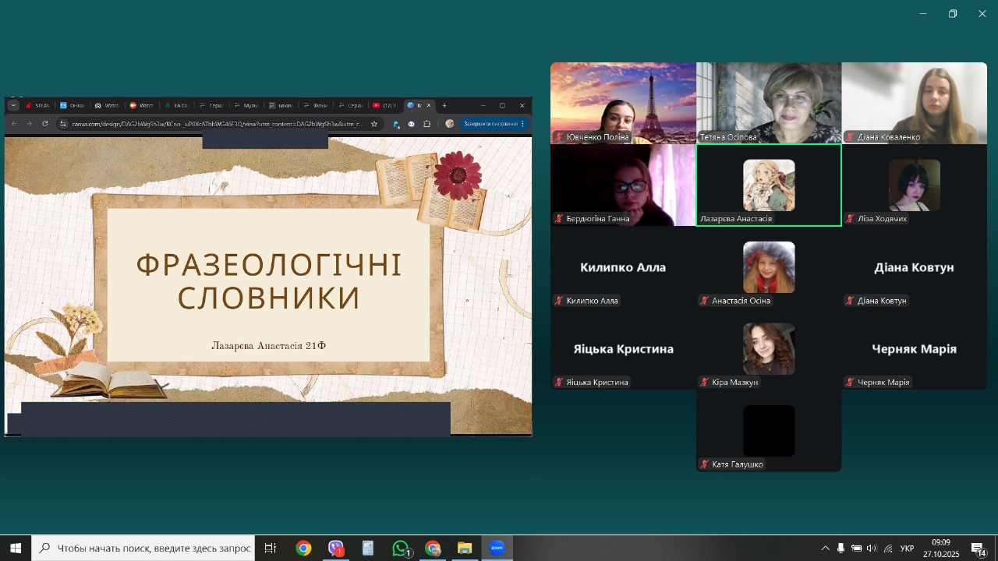Viewport: 998px width, 561px height.
Task: Select Тетяна Осіпова's video tile
Action: click(768, 103)
